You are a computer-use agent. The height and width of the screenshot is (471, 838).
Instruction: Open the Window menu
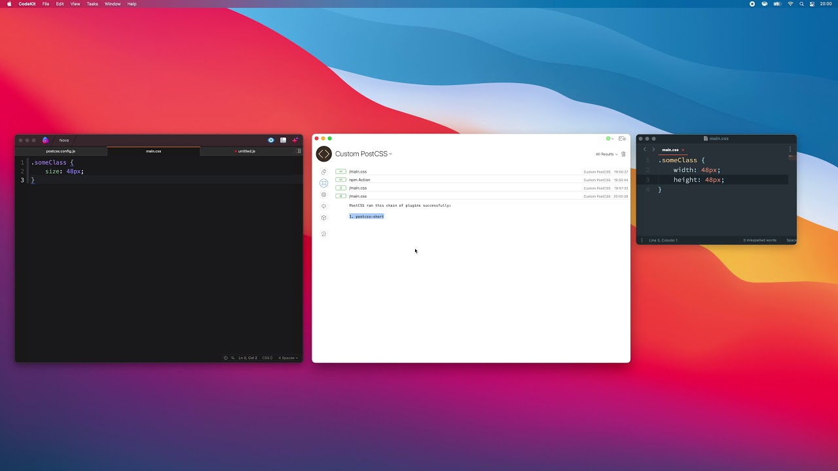pyautogui.click(x=113, y=4)
